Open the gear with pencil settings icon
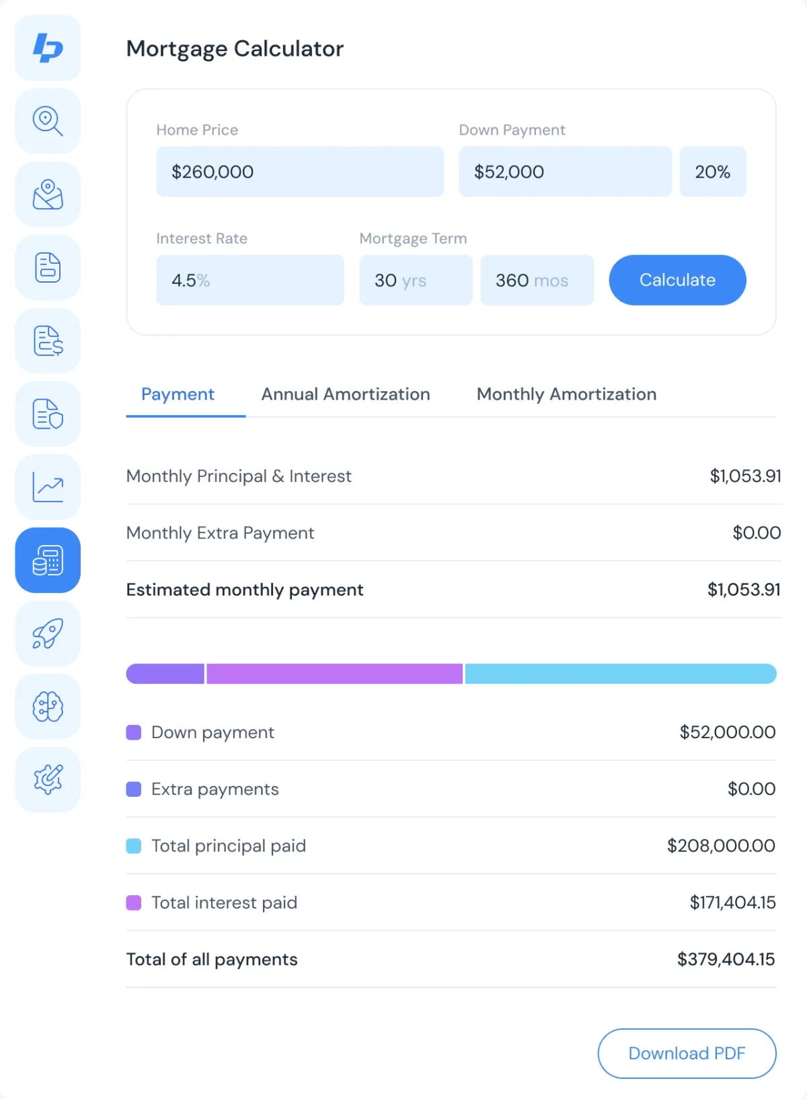 (x=48, y=779)
